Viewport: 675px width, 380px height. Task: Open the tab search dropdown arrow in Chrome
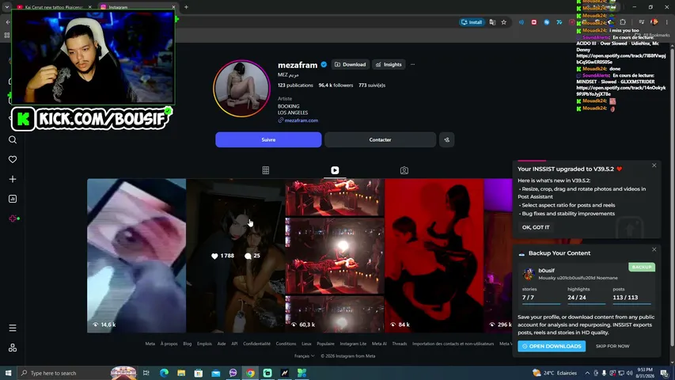[x=7, y=7]
